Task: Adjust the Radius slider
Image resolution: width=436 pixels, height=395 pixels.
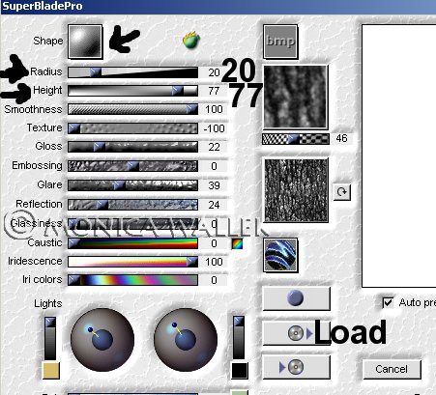Action: 132,72
